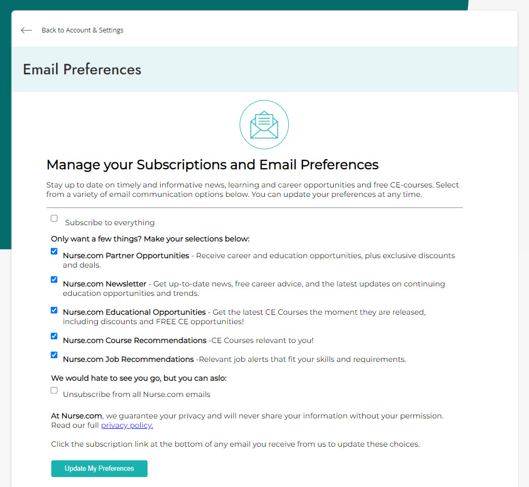Viewport: 529px width, 487px height.
Task: Click the bold 'Nurse.com Job Recommendations' label
Action: coord(128,359)
